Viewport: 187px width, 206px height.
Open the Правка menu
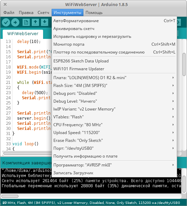tap(26, 13)
